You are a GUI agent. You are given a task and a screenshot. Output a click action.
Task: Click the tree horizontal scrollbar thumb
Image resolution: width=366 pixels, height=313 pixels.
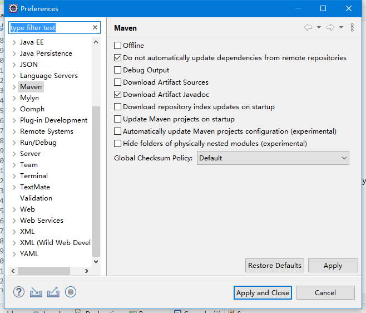tap(44, 271)
